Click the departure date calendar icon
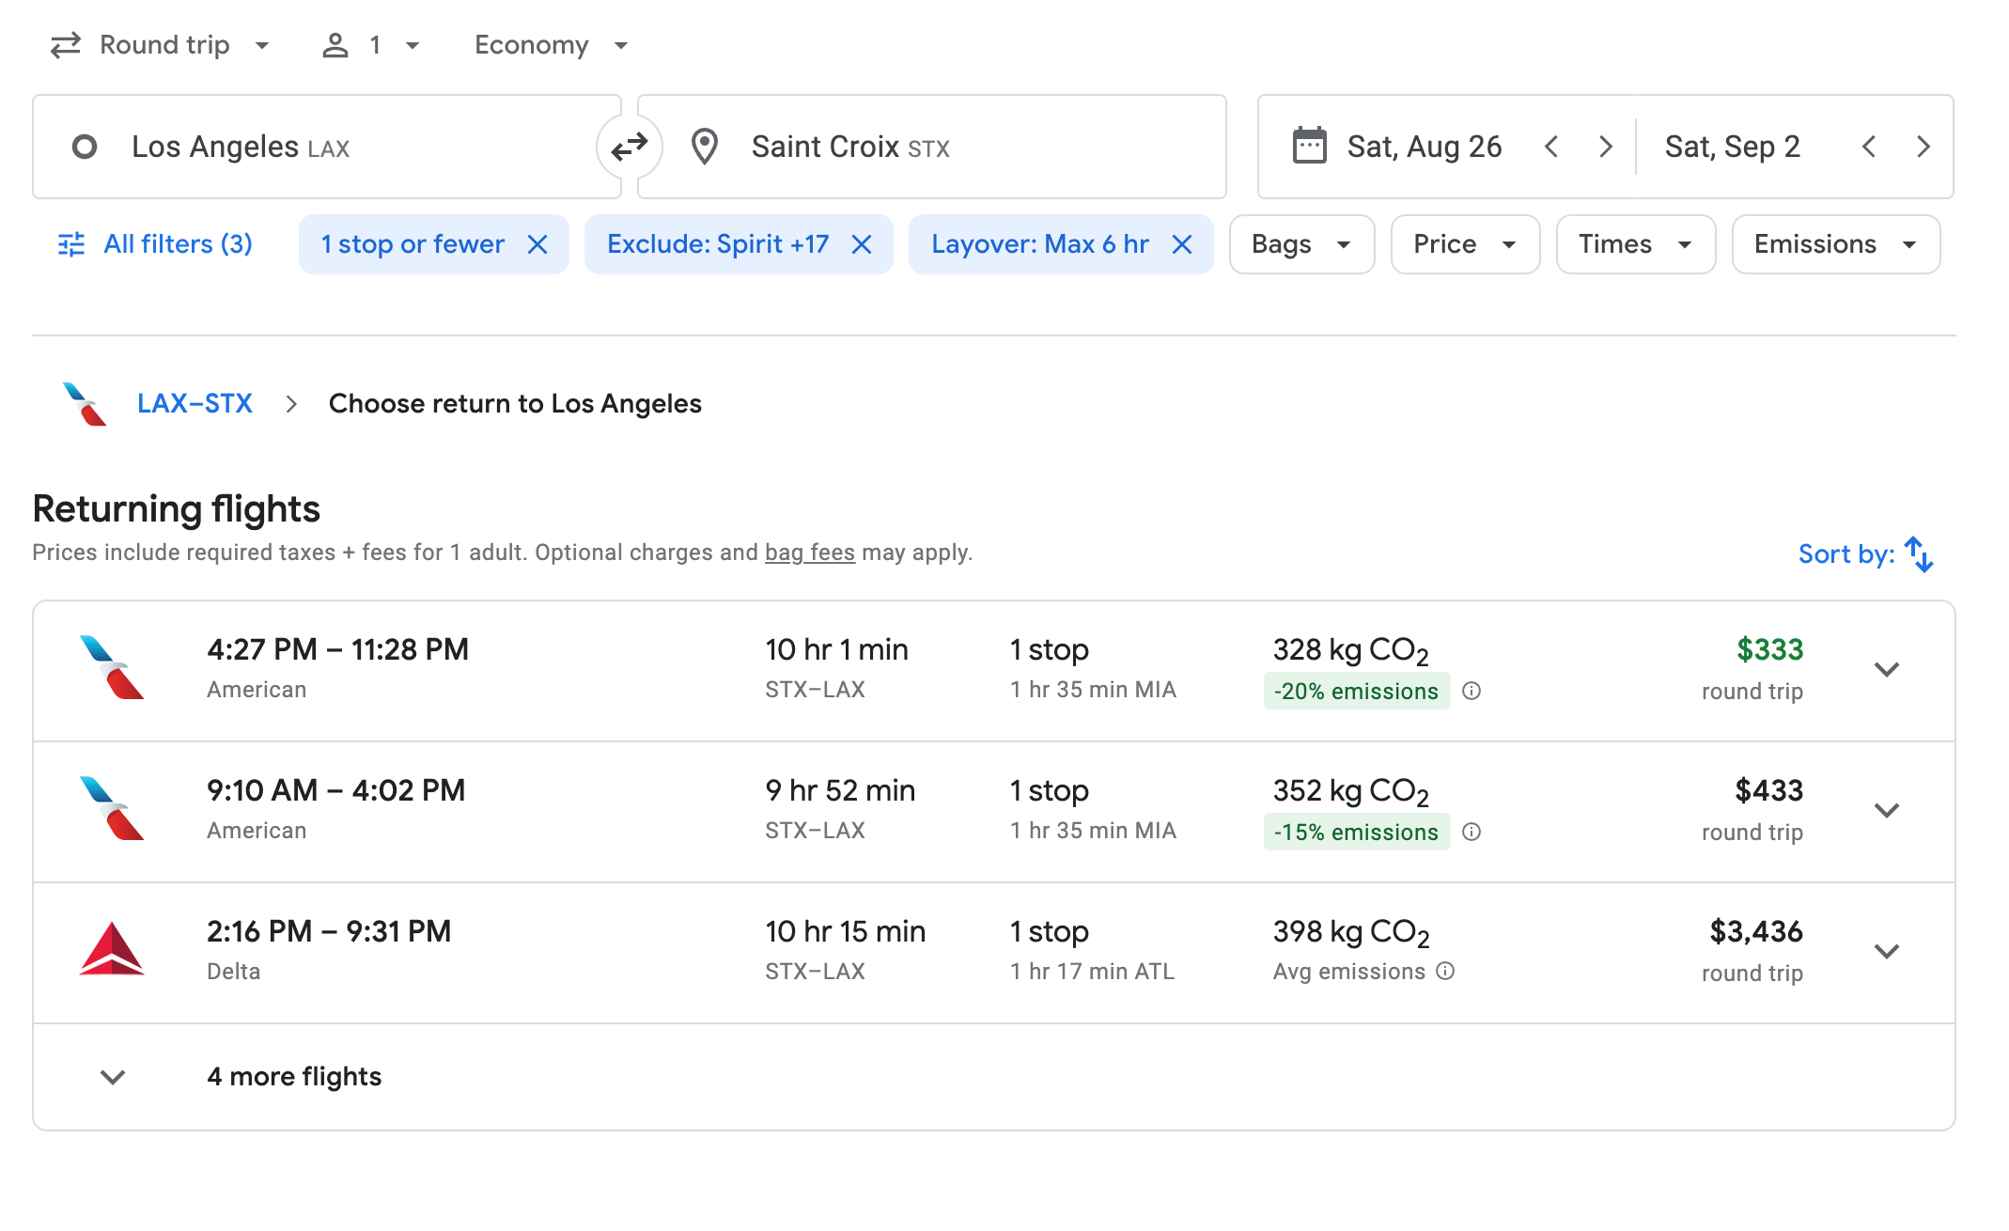Screen dimensions: 2009x1231 [1309, 147]
